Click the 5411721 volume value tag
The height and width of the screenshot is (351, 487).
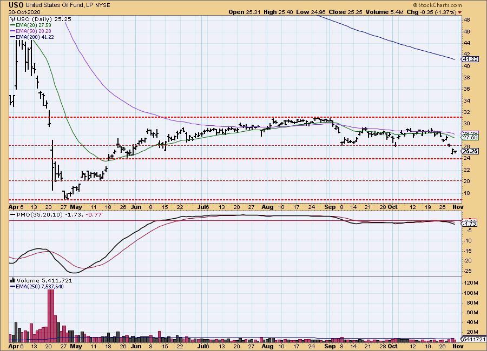(x=474, y=339)
